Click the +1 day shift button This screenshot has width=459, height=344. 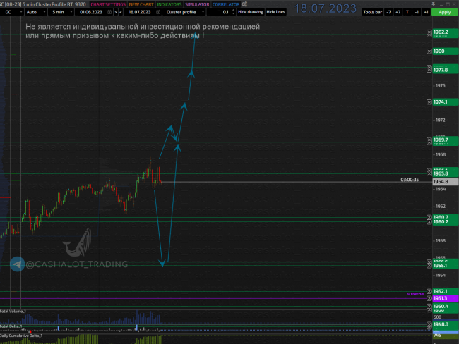426,12
